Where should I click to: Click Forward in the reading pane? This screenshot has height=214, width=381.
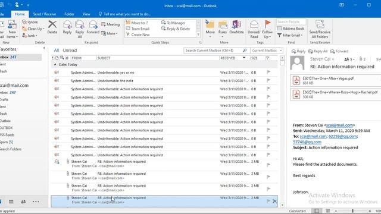tap(339, 51)
